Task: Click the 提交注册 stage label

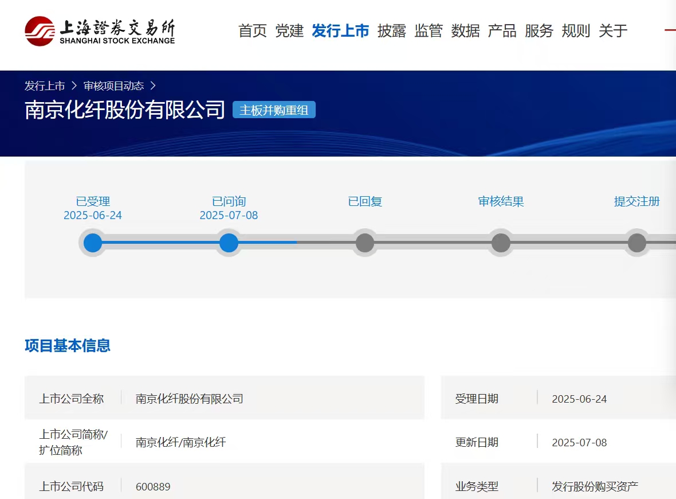Action: (x=637, y=201)
